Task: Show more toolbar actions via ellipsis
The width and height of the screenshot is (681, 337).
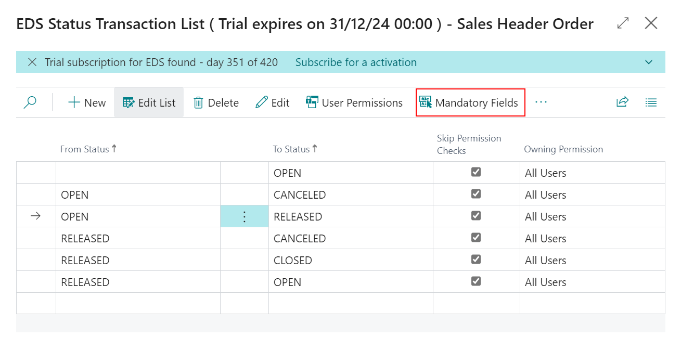Action: point(541,102)
